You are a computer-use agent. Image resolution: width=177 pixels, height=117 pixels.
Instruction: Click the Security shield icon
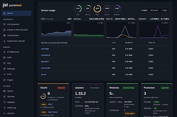click(x=4, y=97)
